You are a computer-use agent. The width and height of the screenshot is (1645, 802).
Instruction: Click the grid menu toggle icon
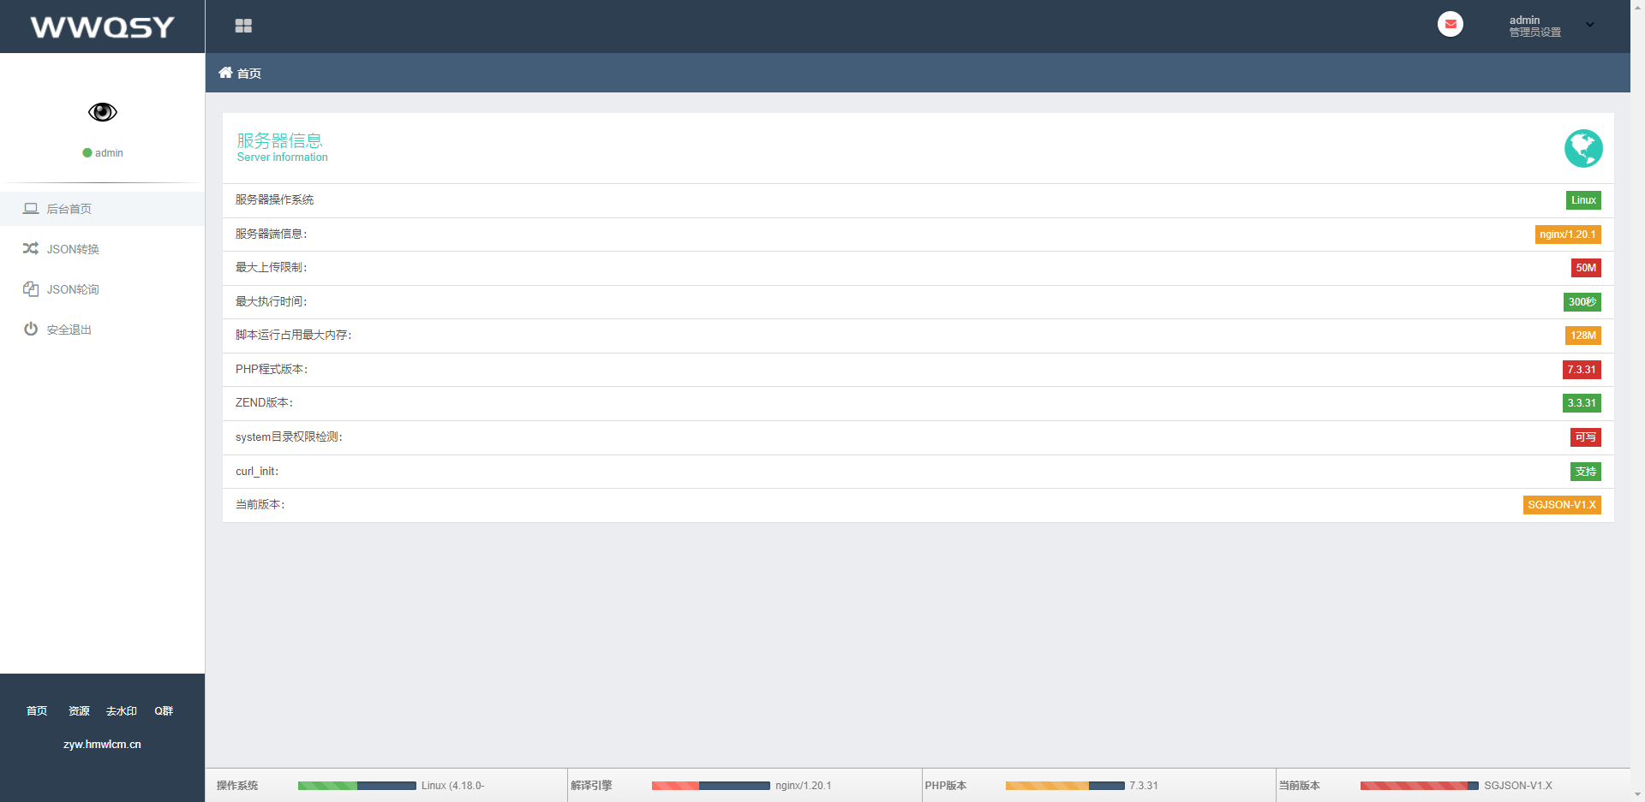pyautogui.click(x=243, y=26)
